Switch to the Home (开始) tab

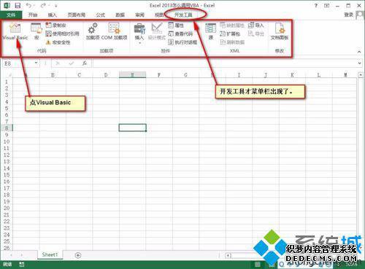(33, 15)
